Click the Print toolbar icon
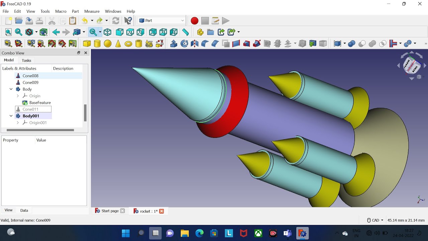428x241 pixels. [x=39, y=21]
